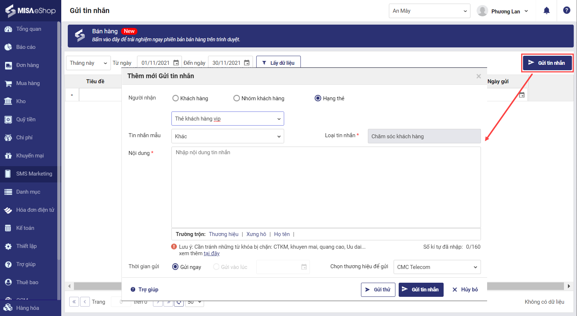The image size is (577, 316).
Task: Open the notifications bell
Action: point(547,10)
